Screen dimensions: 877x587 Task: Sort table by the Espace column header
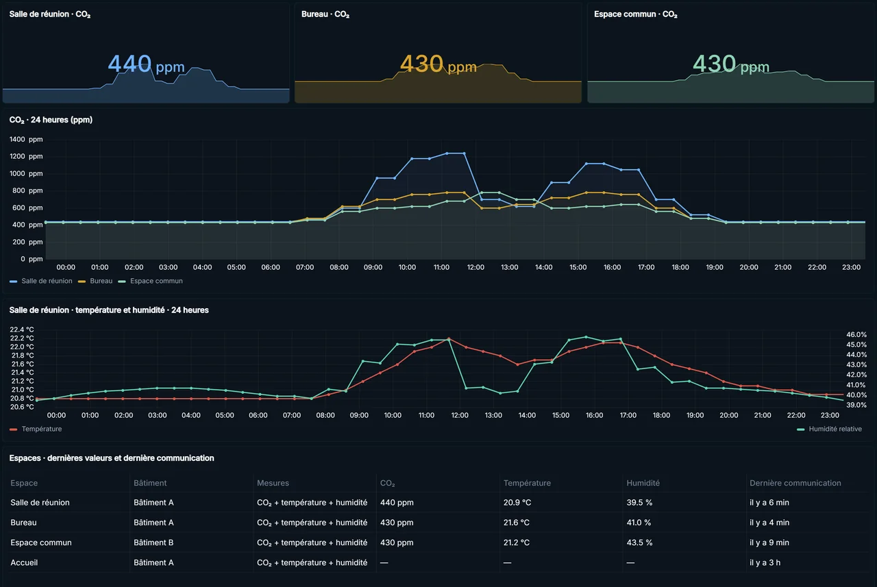tap(24, 483)
